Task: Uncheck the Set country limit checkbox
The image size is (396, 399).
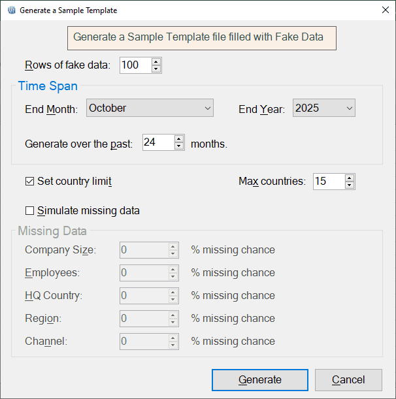Action: (x=29, y=182)
